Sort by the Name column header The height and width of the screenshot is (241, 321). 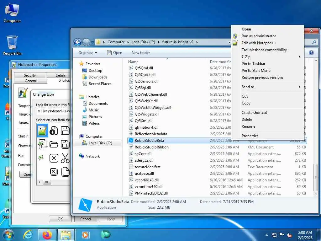click(133, 62)
